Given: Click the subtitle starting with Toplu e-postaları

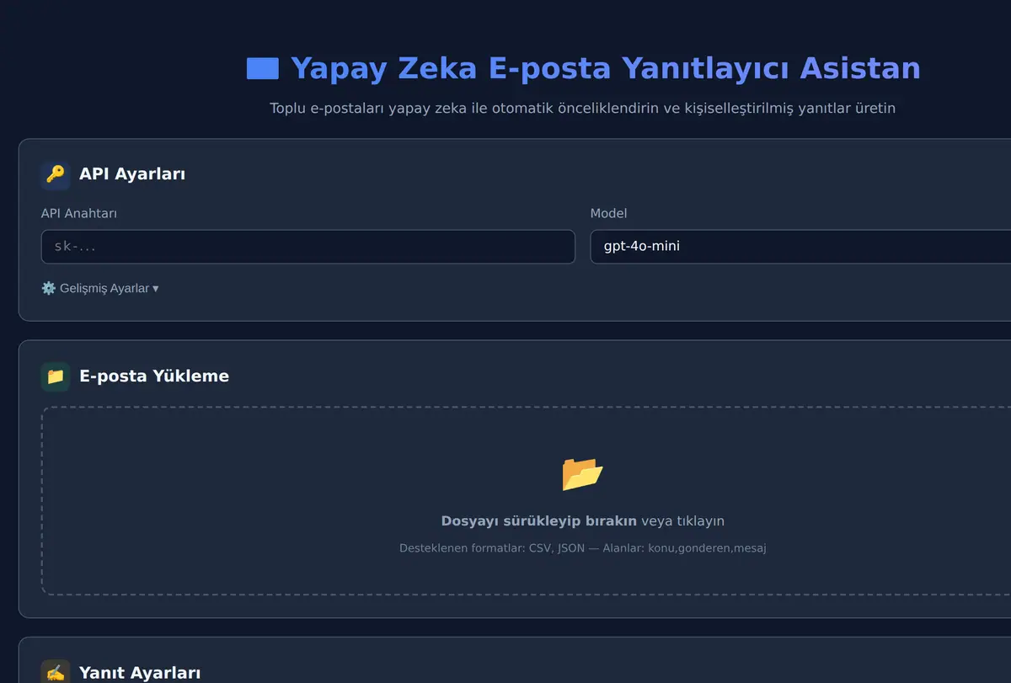Looking at the screenshot, I should (x=582, y=109).
